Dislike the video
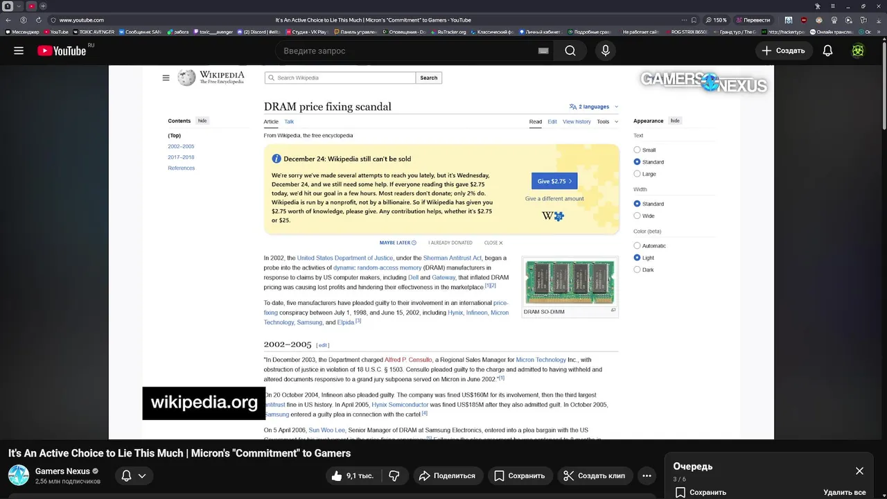 [x=394, y=475]
